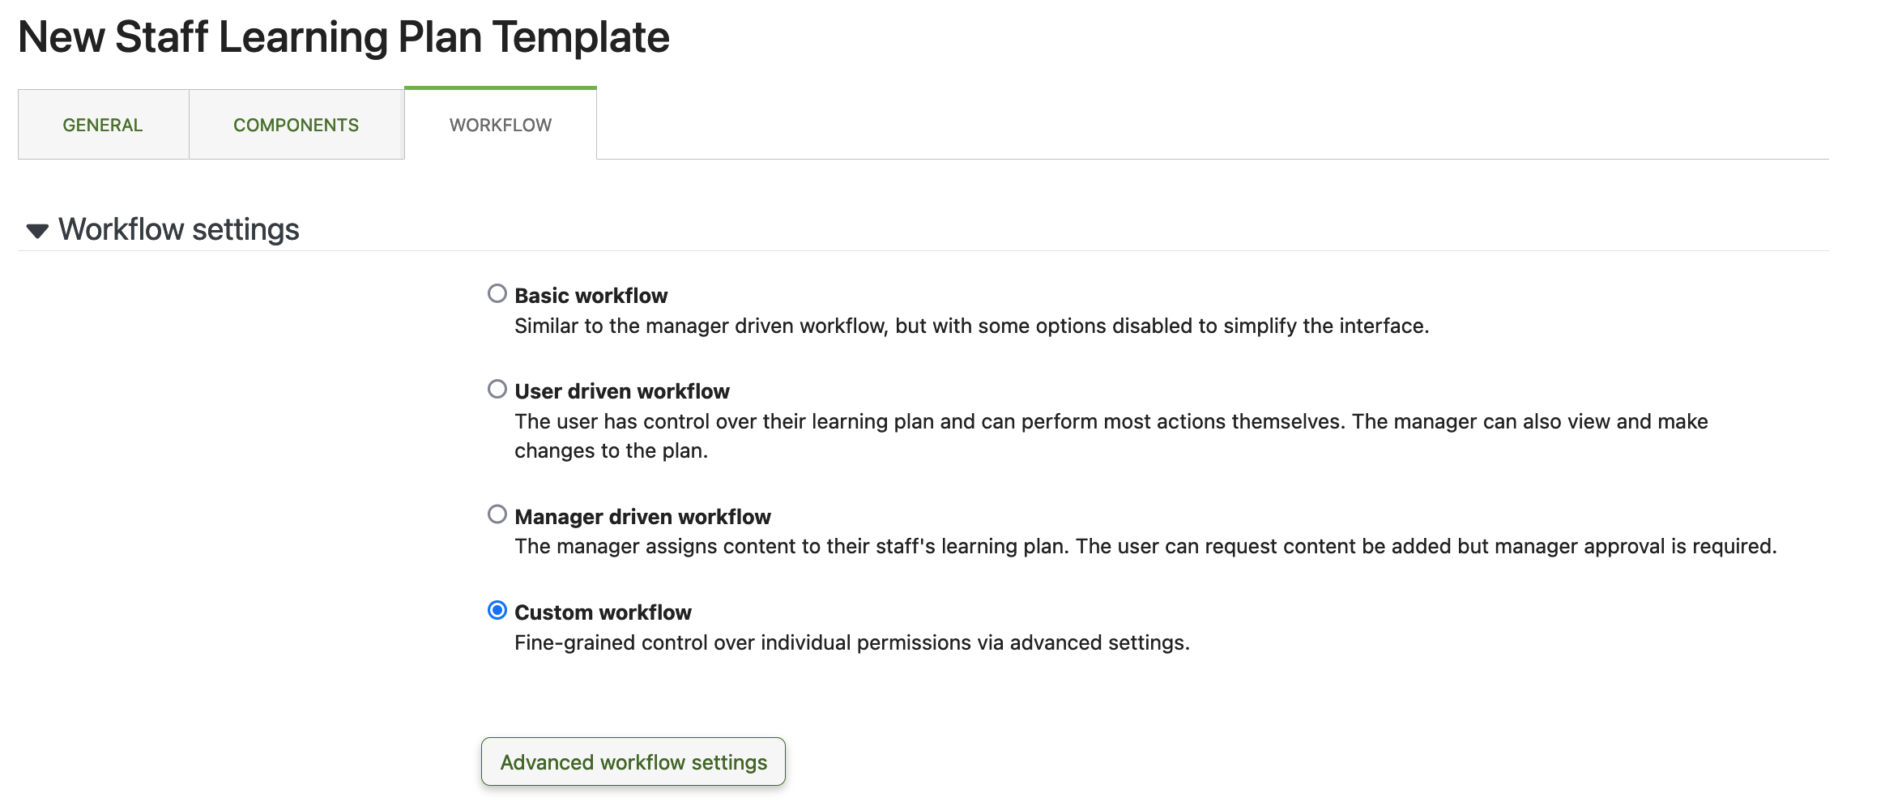Click the Workflow settings heading text
The height and width of the screenshot is (802, 1902).
179,229
